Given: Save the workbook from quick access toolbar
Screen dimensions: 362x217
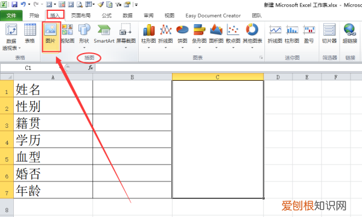Looking at the screenshot, I should [14, 4].
